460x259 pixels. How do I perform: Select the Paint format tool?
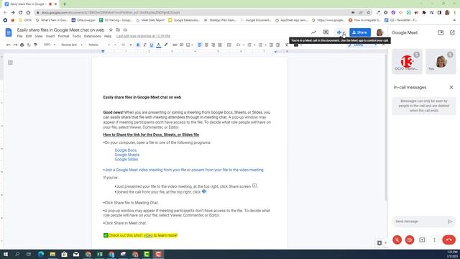coord(35,45)
